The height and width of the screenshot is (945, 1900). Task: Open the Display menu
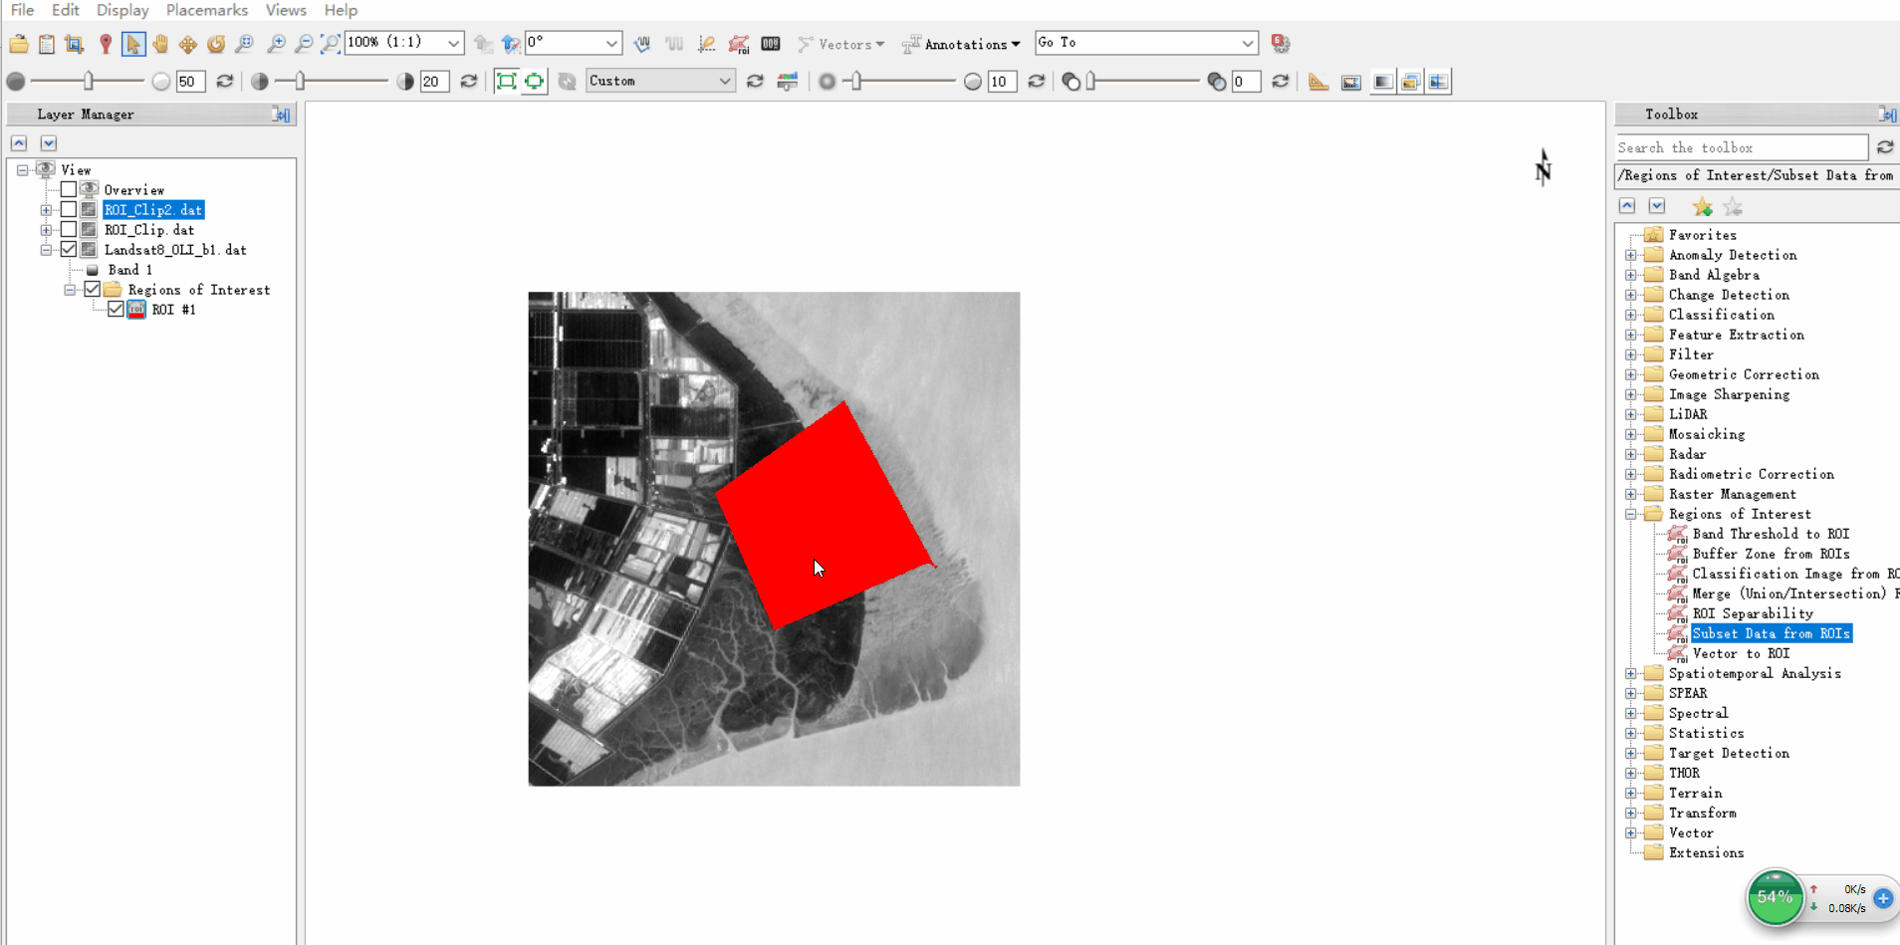[122, 10]
